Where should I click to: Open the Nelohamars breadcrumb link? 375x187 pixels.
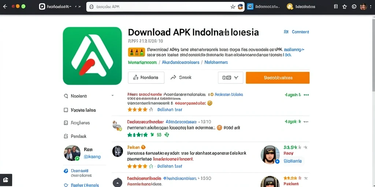[x=217, y=62]
